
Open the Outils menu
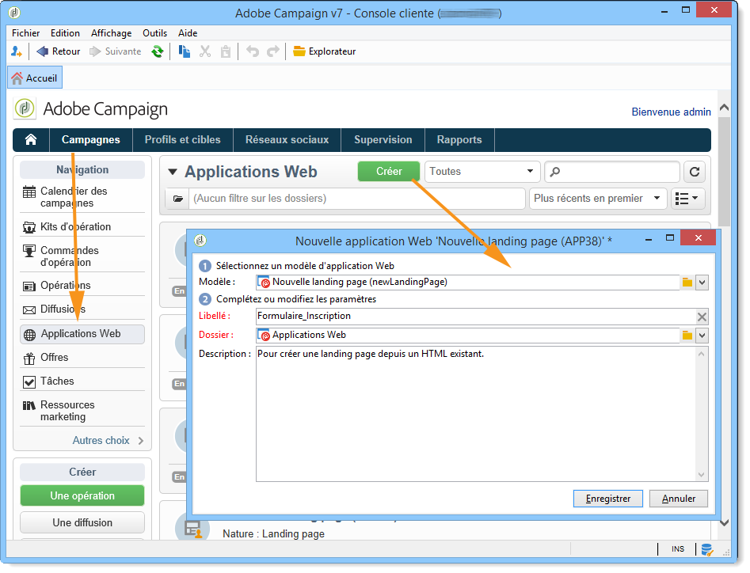point(155,33)
